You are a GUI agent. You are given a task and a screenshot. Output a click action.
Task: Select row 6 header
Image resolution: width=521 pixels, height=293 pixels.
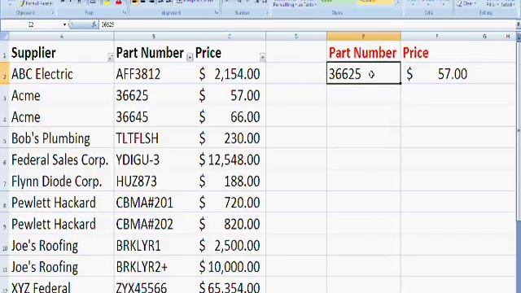(x=4, y=160)
